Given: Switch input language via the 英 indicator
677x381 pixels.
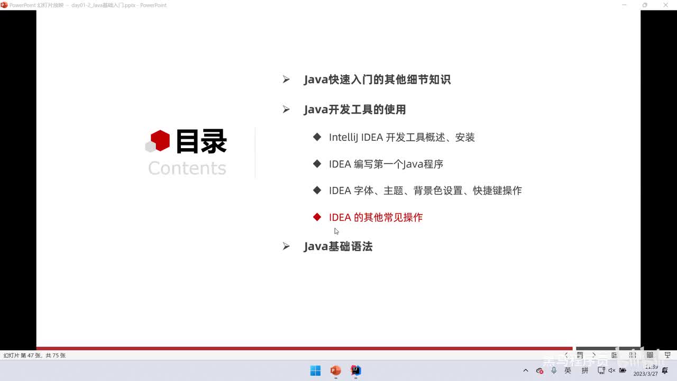Looking at the screenshot, I should click(x=568, y=370).
